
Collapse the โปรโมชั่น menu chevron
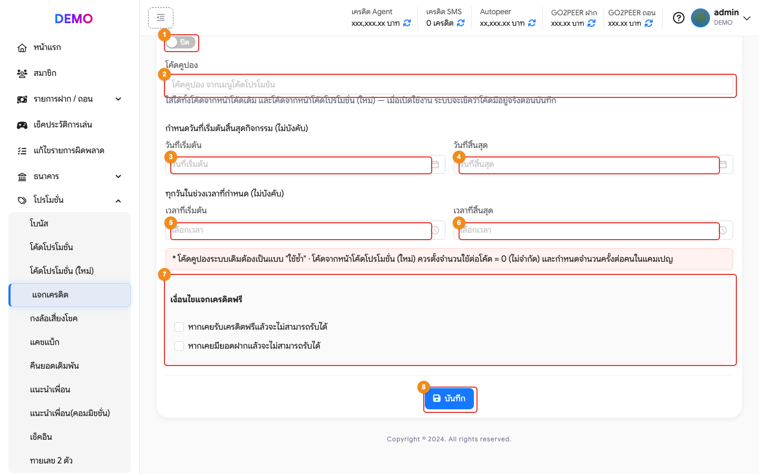pyautogui.click(x=119, y=201)
